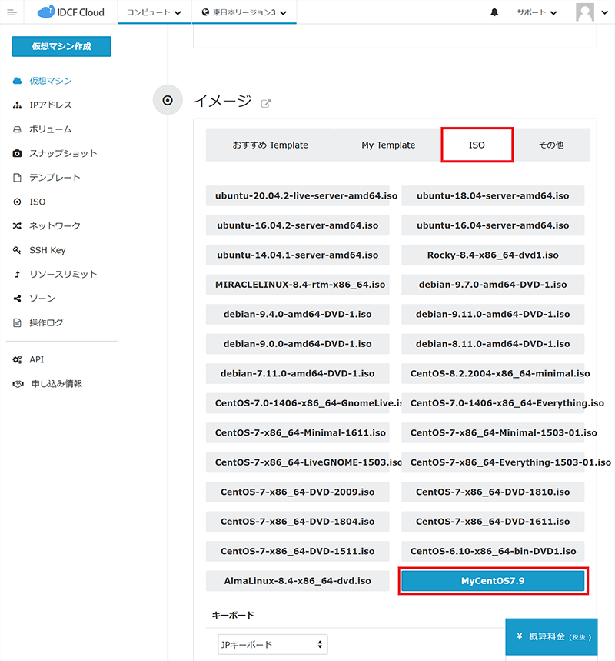Open the 概算料金 estimate button

tap(551, 636)
